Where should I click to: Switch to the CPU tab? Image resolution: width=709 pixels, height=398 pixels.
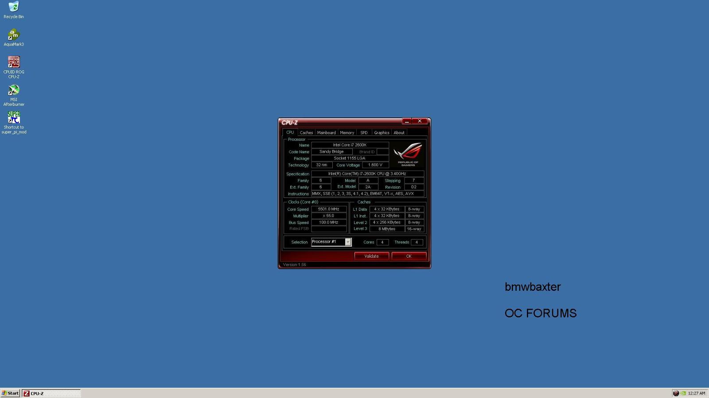point(290,132)
